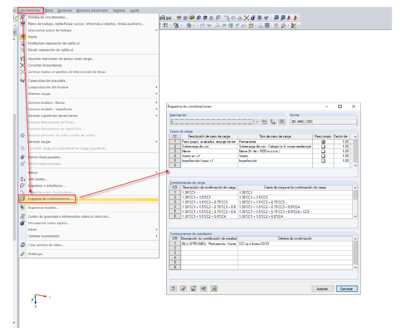Click the Conectar líneas/barras menu icon
Screen dimensions: 405x328
click(23, 65)
